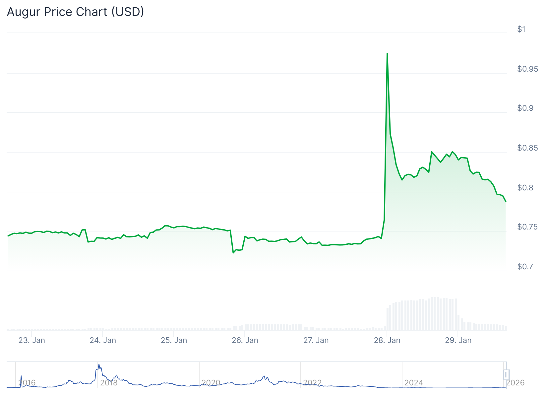Click the 24. Jan x-axis label
Viewport: 545px width, 398px height.
[x=103, y=340]
